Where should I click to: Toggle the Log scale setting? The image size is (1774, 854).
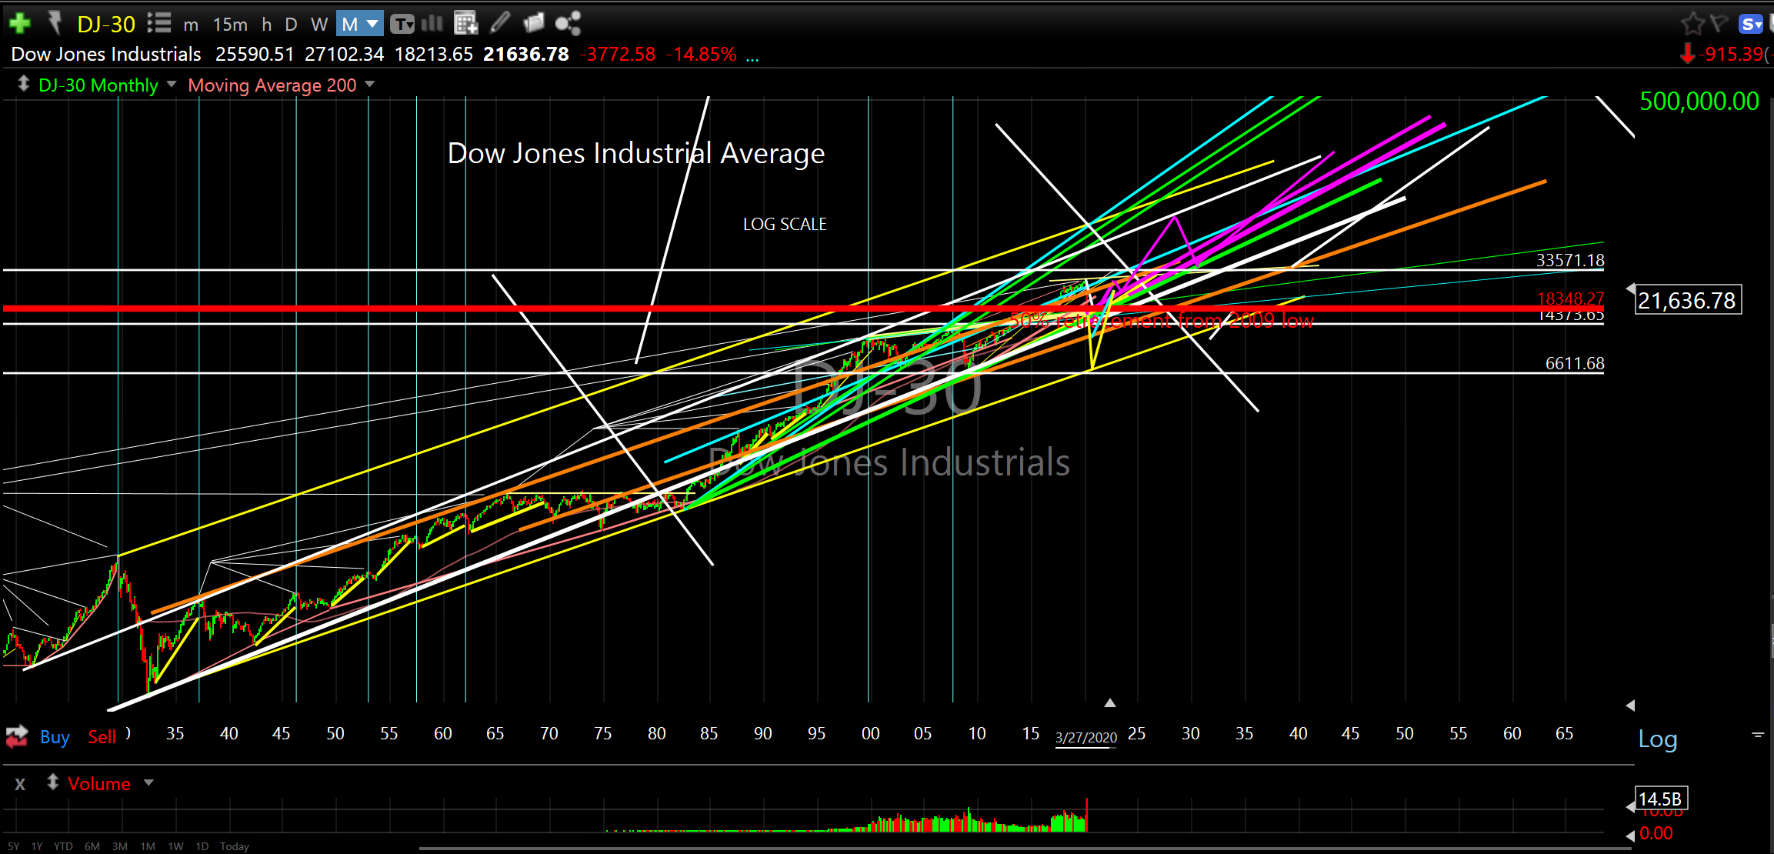point(1658,739)
